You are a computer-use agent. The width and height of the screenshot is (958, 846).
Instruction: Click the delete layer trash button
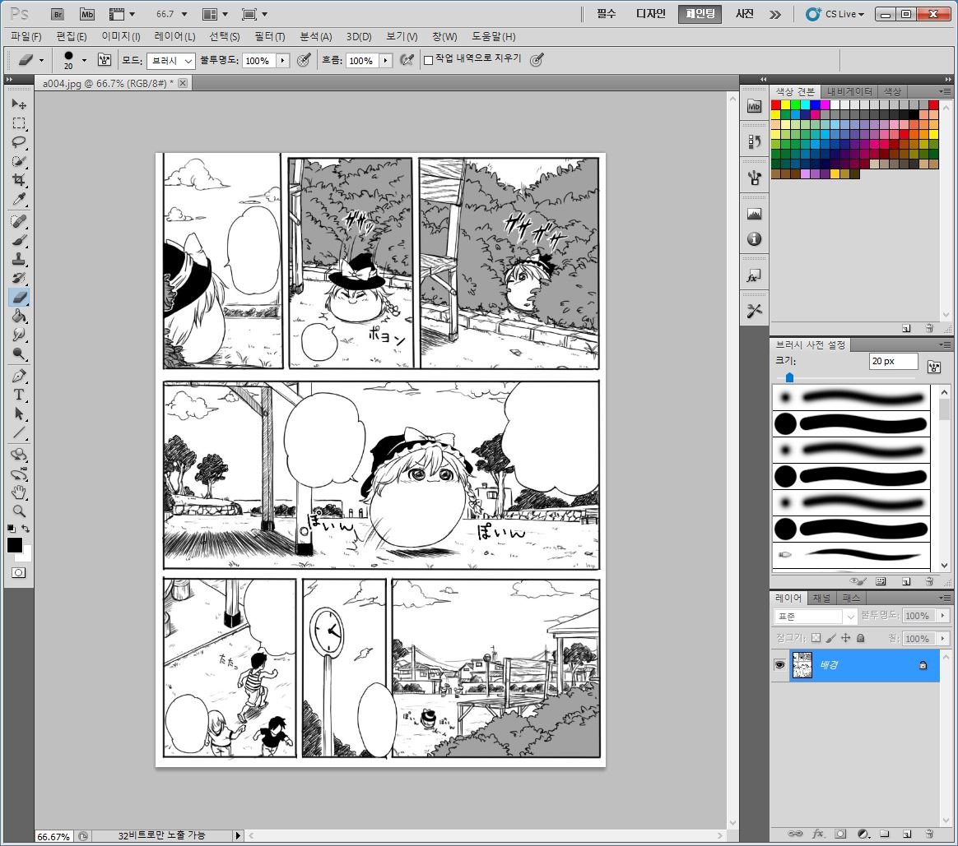(x=928, y=833)
